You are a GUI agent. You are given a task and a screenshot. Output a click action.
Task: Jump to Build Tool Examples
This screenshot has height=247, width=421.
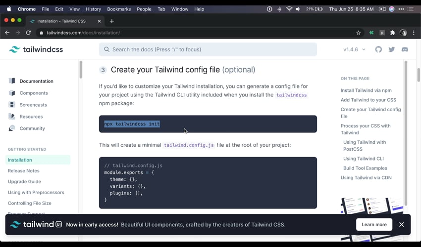(x=365, y=168)
